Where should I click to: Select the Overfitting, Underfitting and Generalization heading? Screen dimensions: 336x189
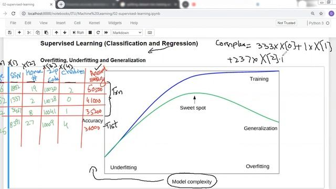(x=93, y=60)
